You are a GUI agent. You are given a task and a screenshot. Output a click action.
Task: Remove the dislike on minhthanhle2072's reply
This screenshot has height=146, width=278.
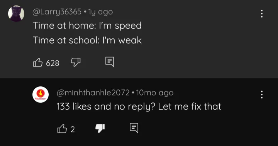coord(100,128)
